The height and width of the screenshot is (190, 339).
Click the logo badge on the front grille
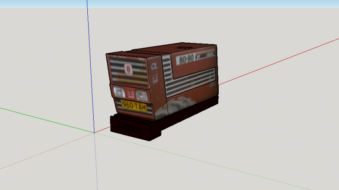tap(128, 70)
